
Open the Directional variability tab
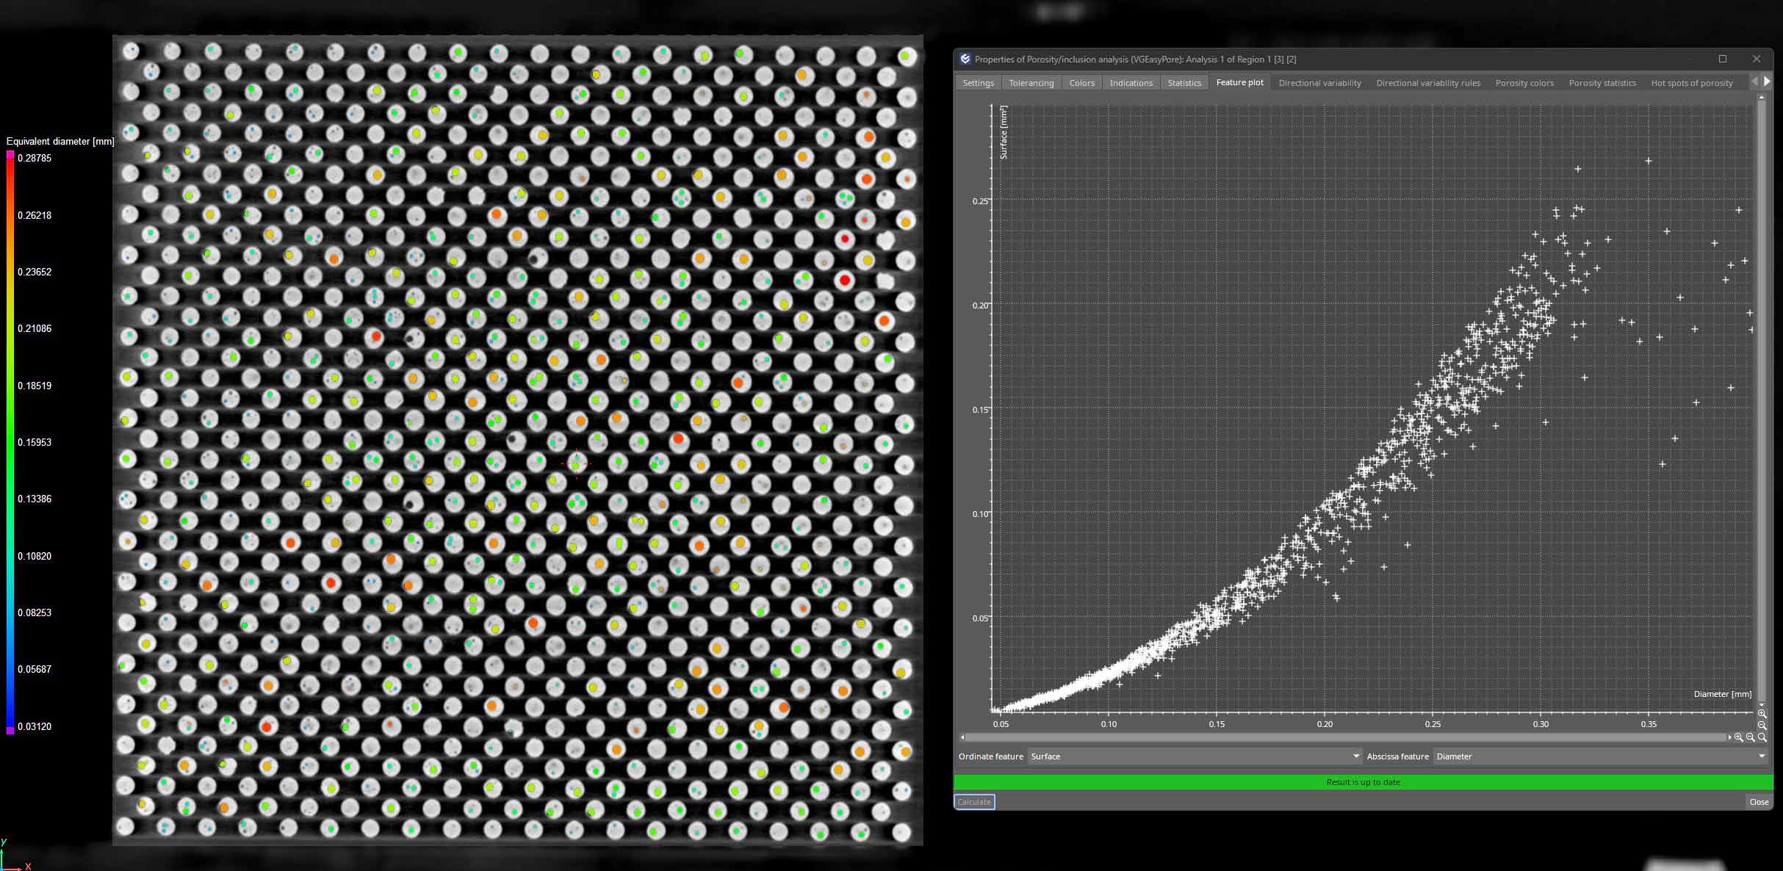coord(1320,83)
